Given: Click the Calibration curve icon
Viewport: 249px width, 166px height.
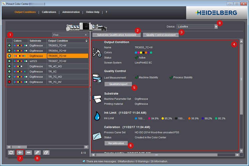Looking at the screenshot, I should pos(97,136).
